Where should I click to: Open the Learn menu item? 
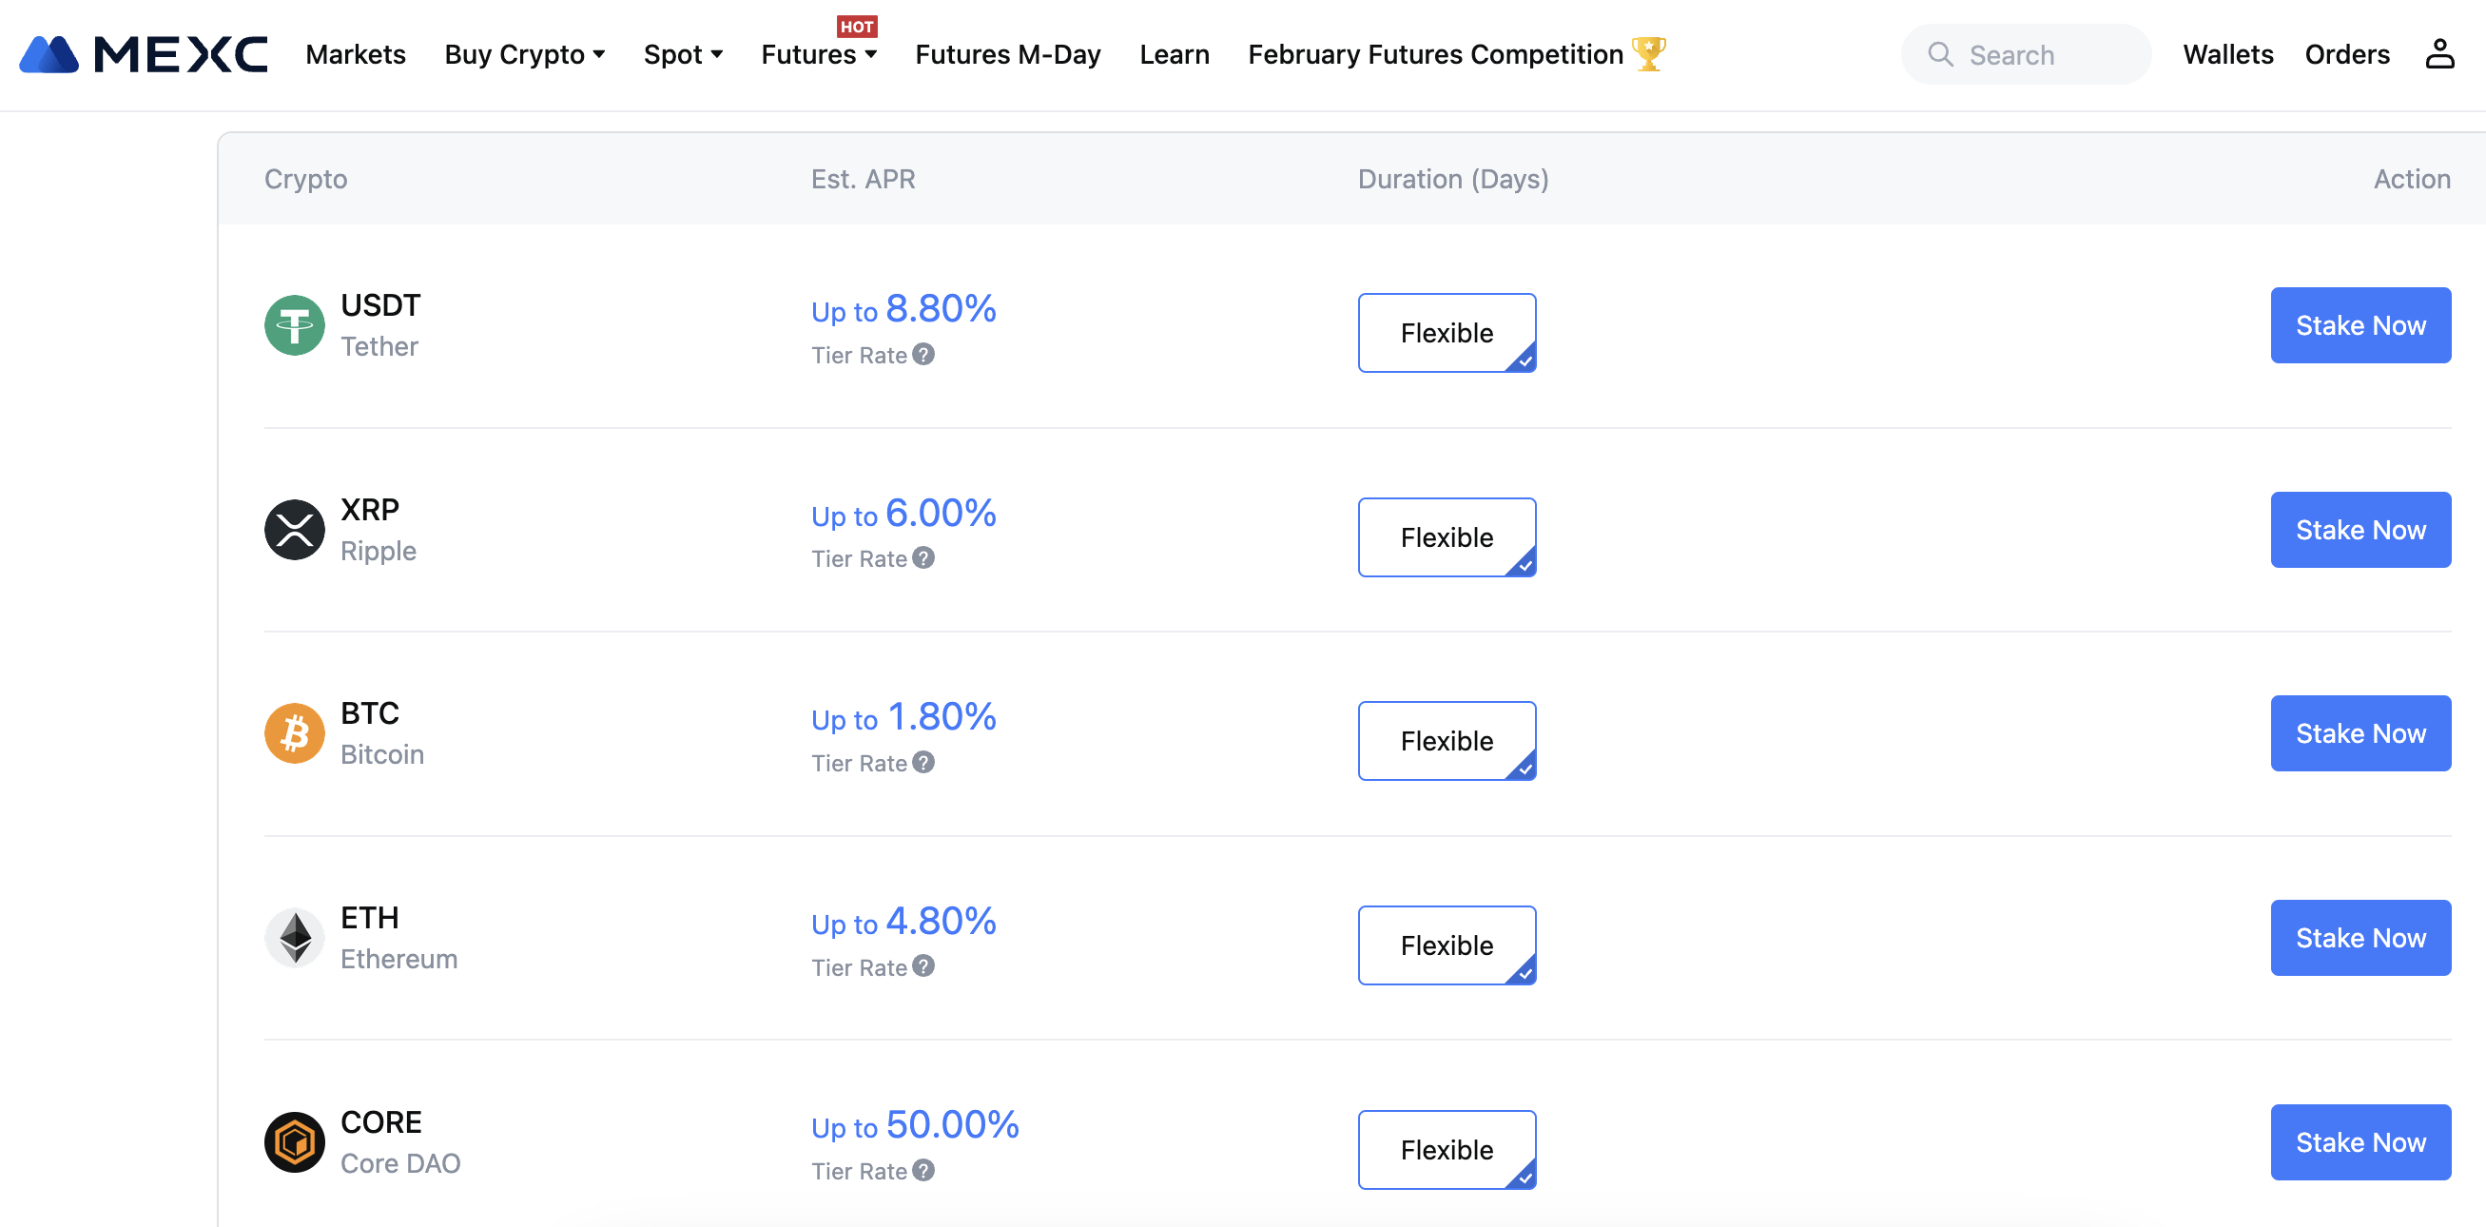[1174, 54]
